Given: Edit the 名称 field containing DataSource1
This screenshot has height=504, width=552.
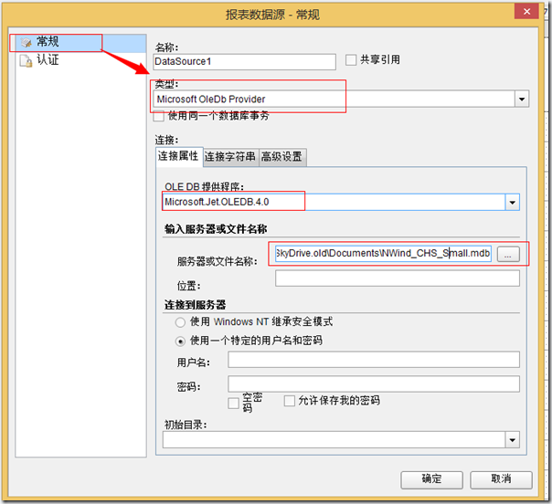Looking at the screenshot, I should (244, 61).
